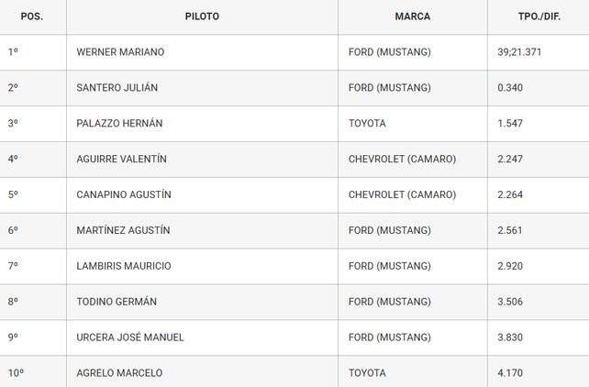Click LAMBIRIS MAURICIO in the table
This screenshot has height=387, width=589.
124,266
